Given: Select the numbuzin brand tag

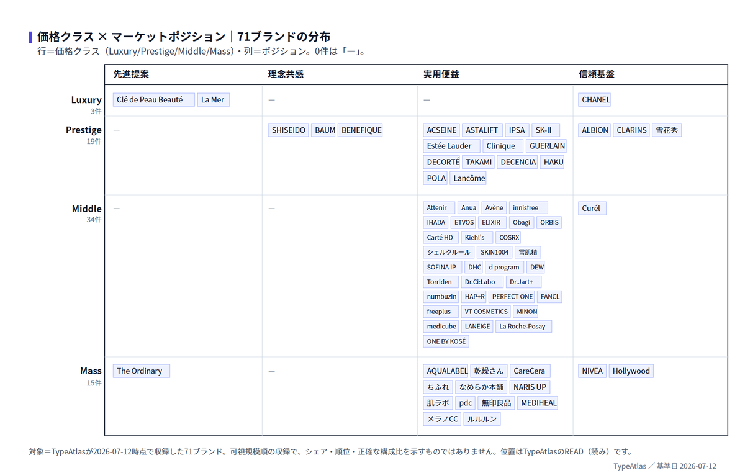Looking at the screenshot, I should coord(442,297).
